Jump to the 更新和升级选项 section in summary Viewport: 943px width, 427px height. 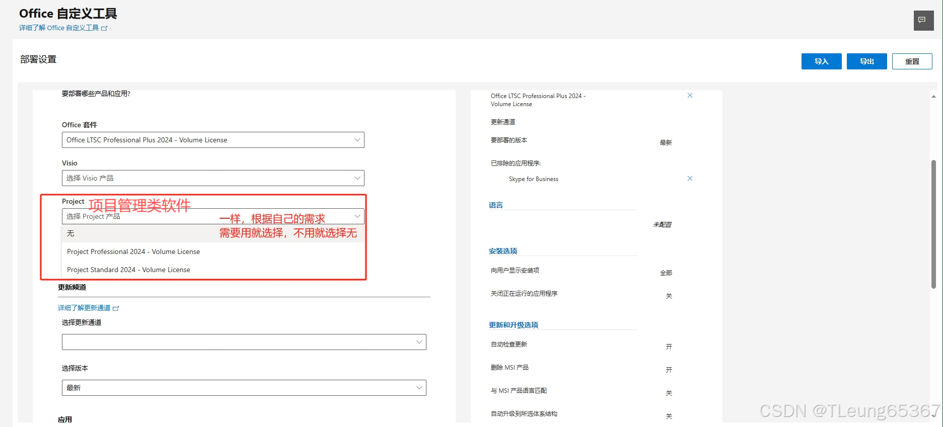(x=514, y=325)
